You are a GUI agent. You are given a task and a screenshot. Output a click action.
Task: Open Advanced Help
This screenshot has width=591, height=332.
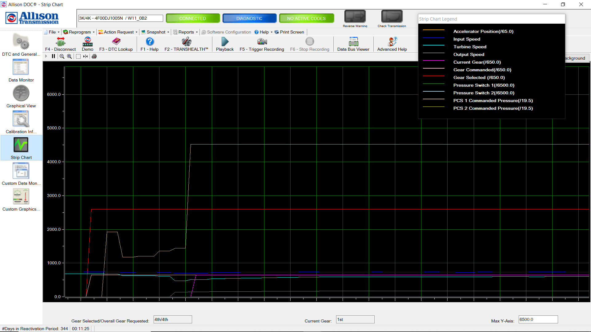pyautogui.click(x=392, y=44)
